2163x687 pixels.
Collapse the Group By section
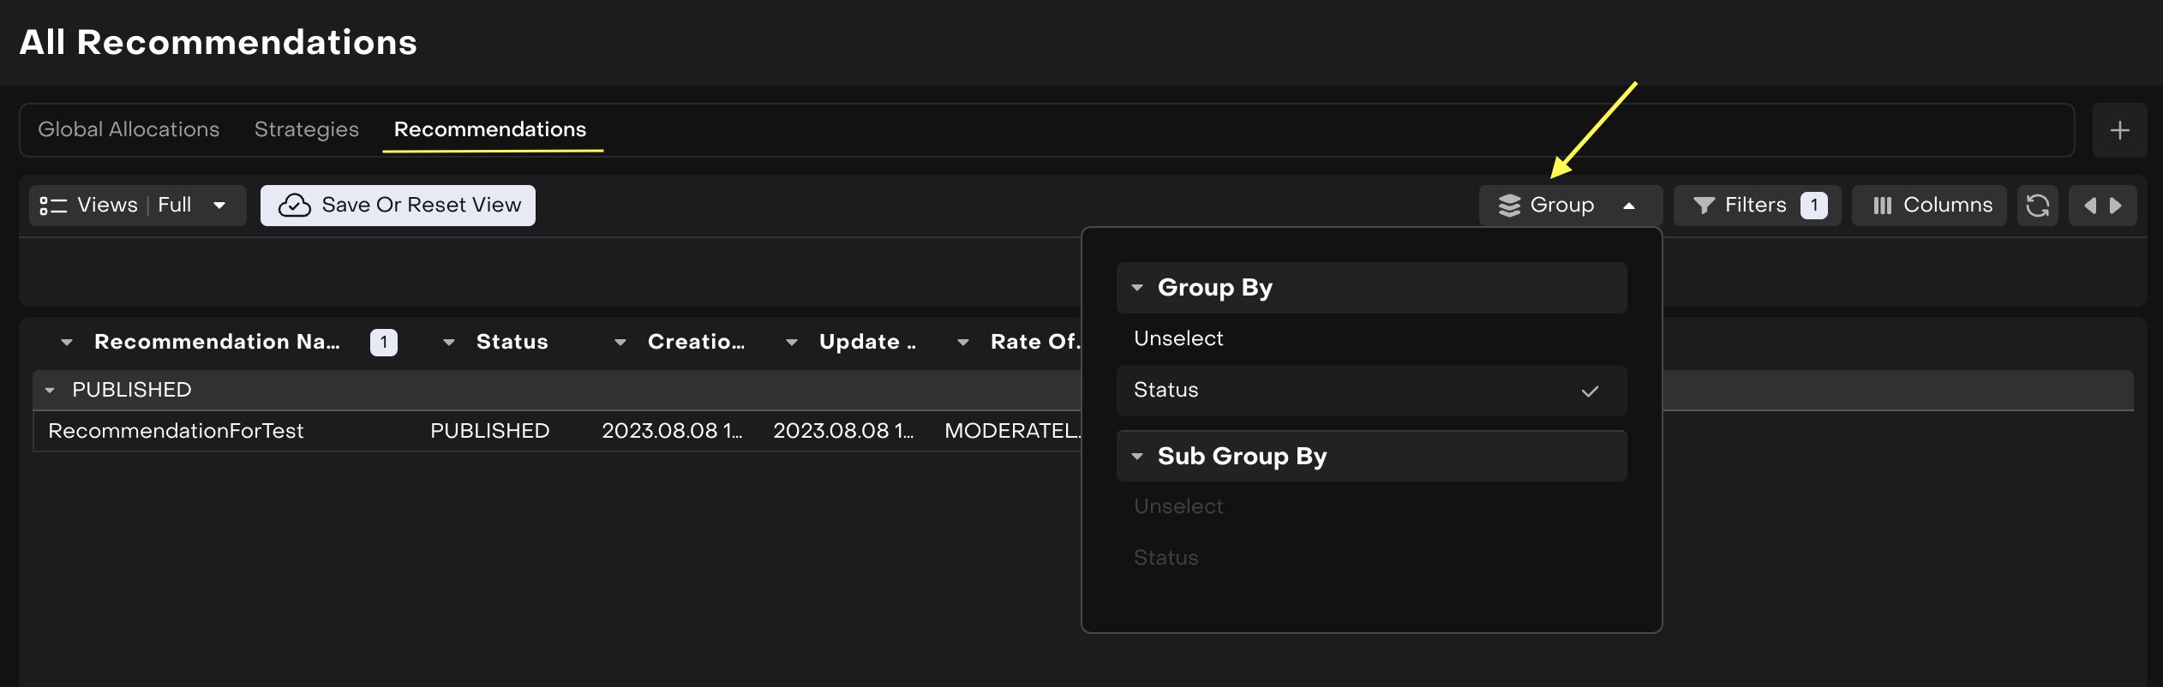[x=1137, y=288]
